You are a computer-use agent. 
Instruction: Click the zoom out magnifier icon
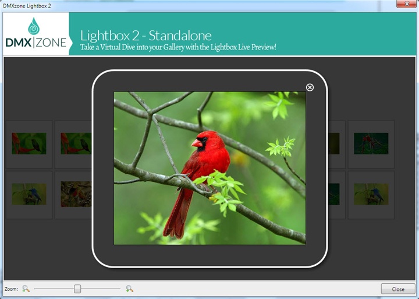26,289
